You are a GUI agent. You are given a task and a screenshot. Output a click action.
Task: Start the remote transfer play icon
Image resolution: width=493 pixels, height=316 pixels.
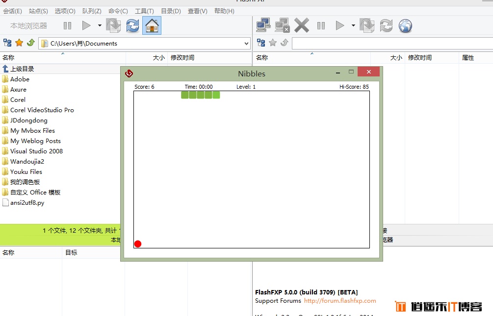[x=340, y=25]
